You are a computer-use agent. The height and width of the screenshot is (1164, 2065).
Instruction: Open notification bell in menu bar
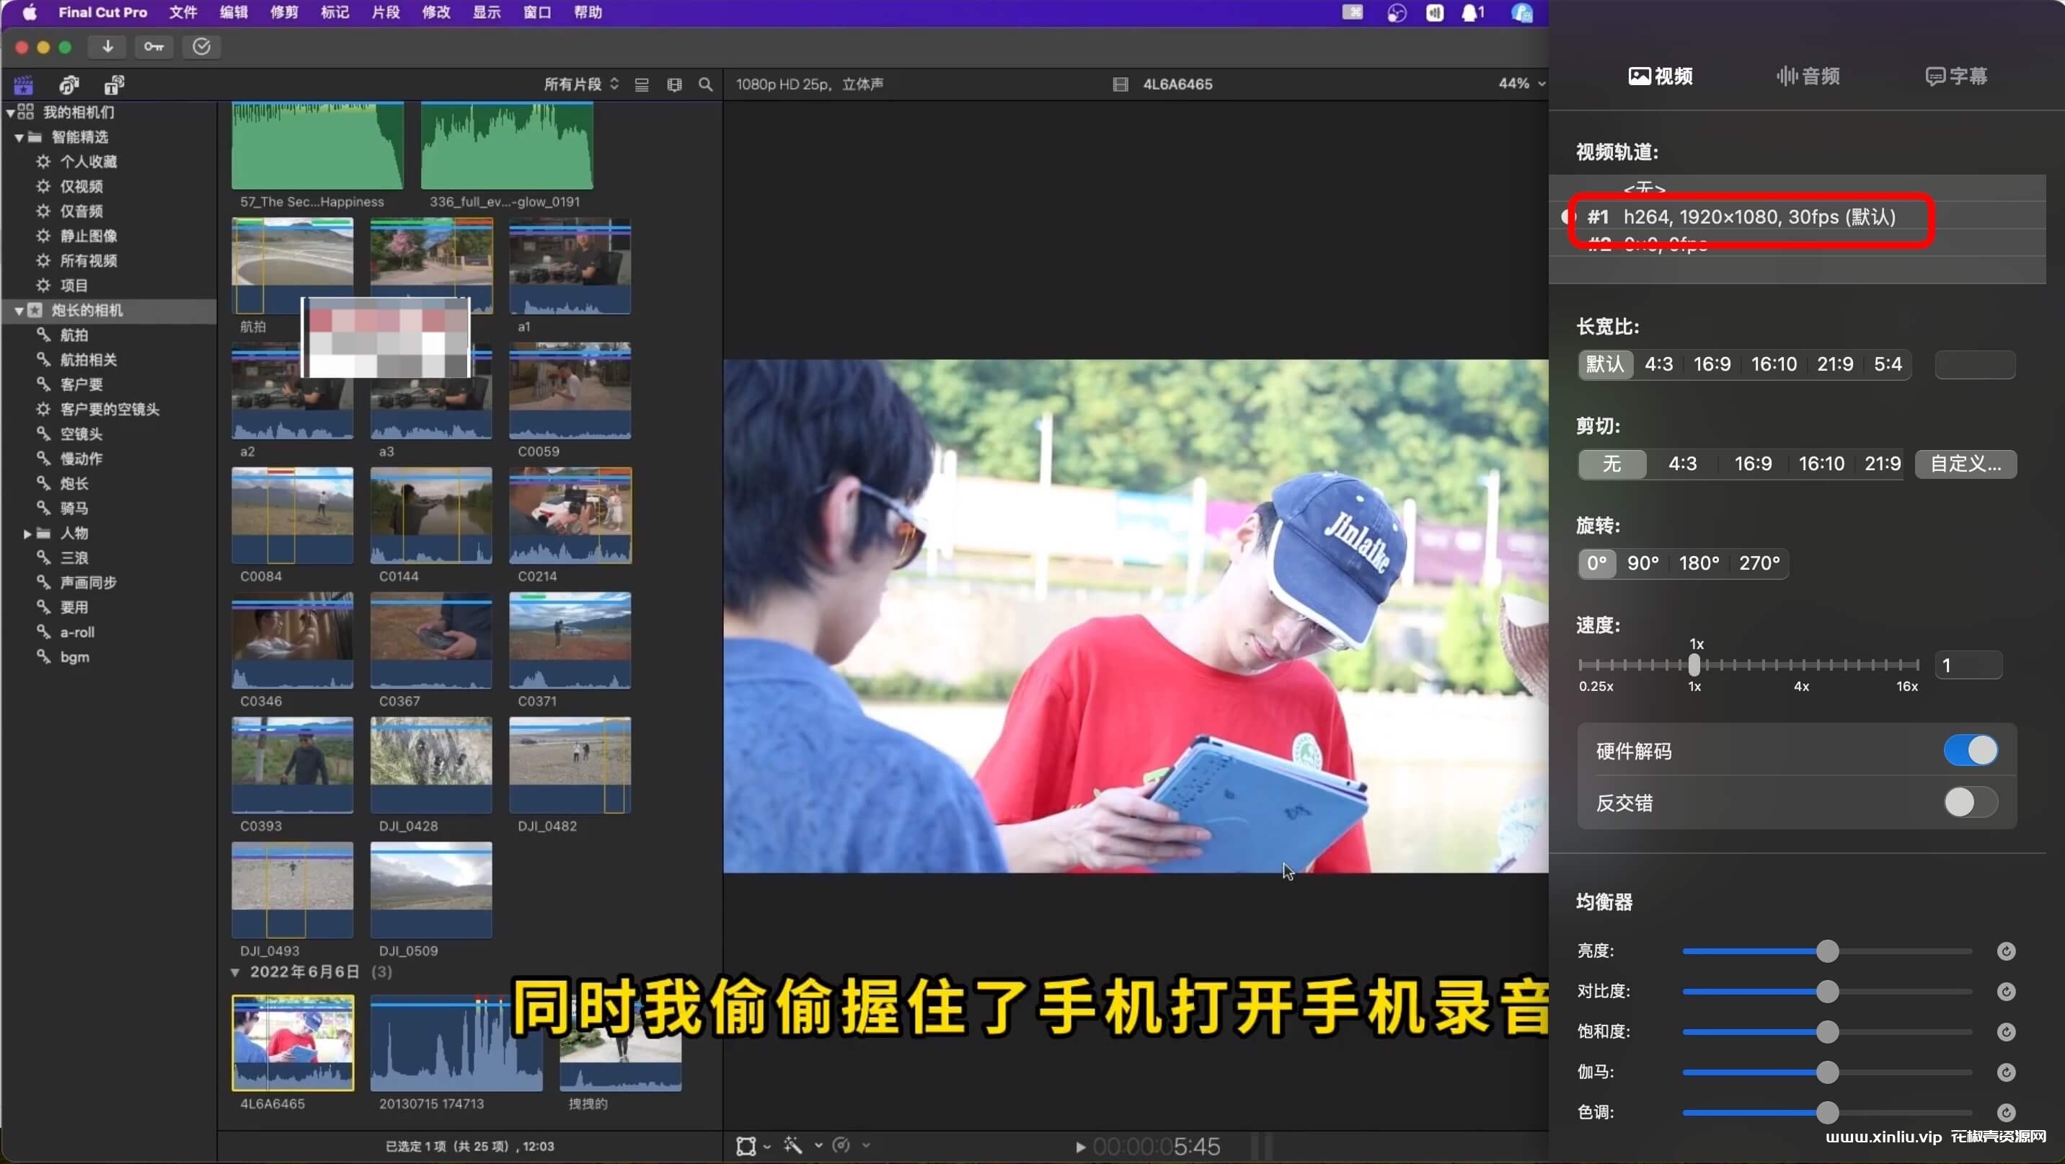(x=1472, y=13)
